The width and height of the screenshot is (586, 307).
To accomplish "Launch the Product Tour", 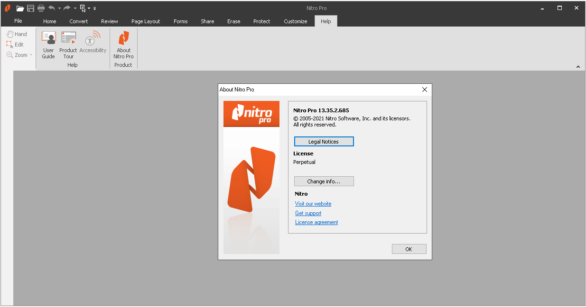I will coord(68,45).
